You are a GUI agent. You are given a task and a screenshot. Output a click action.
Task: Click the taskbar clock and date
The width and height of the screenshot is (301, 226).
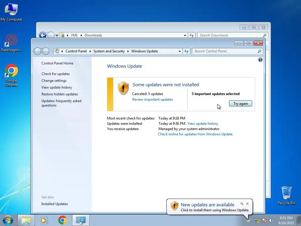pyautogui.click(x=286, y=220)
